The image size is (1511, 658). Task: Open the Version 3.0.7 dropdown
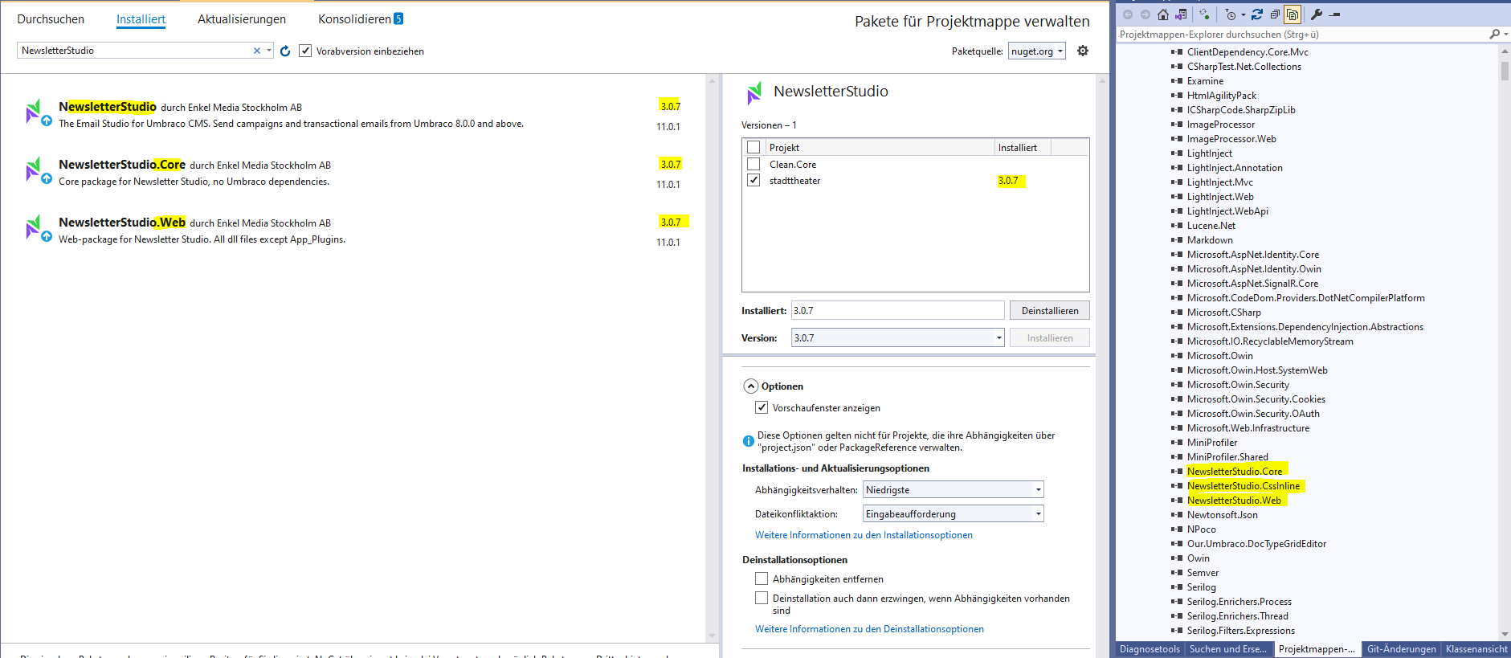click(898, 337)
